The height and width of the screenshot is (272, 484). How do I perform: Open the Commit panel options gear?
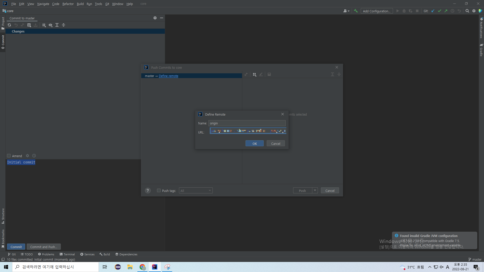click(155, 18)
